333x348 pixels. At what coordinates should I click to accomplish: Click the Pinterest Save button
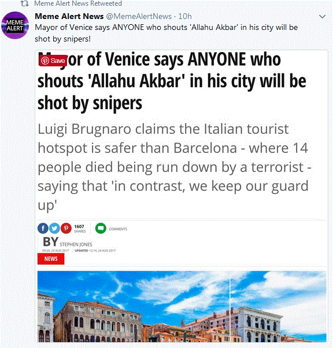click(53, 61)
